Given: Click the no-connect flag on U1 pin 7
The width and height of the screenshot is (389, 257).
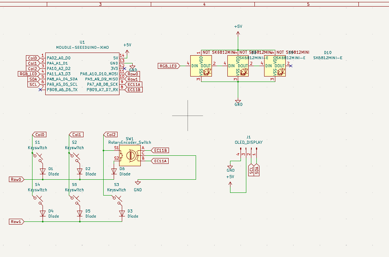Looking at the screenshot, I should (x=40, y=90).
